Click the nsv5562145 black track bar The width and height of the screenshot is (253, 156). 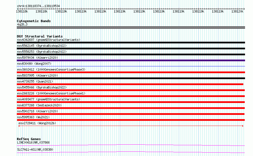(131, 49)
